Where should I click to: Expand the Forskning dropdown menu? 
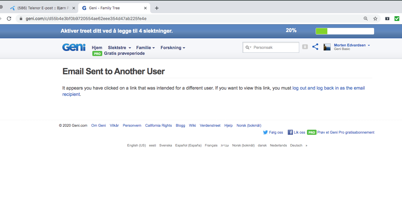tap(173, 48)
